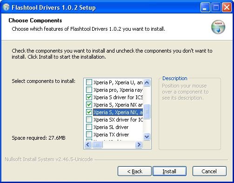Select the Xperia TX driver row text

coord(111,135)
